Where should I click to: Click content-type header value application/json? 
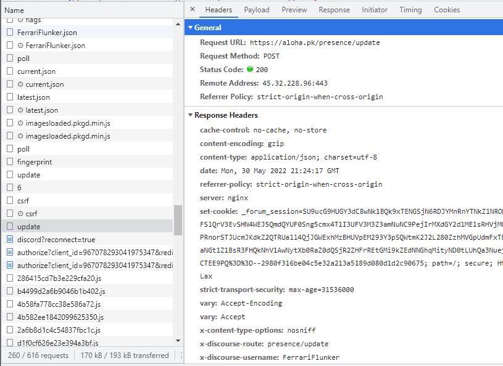[x=314, y=157]
